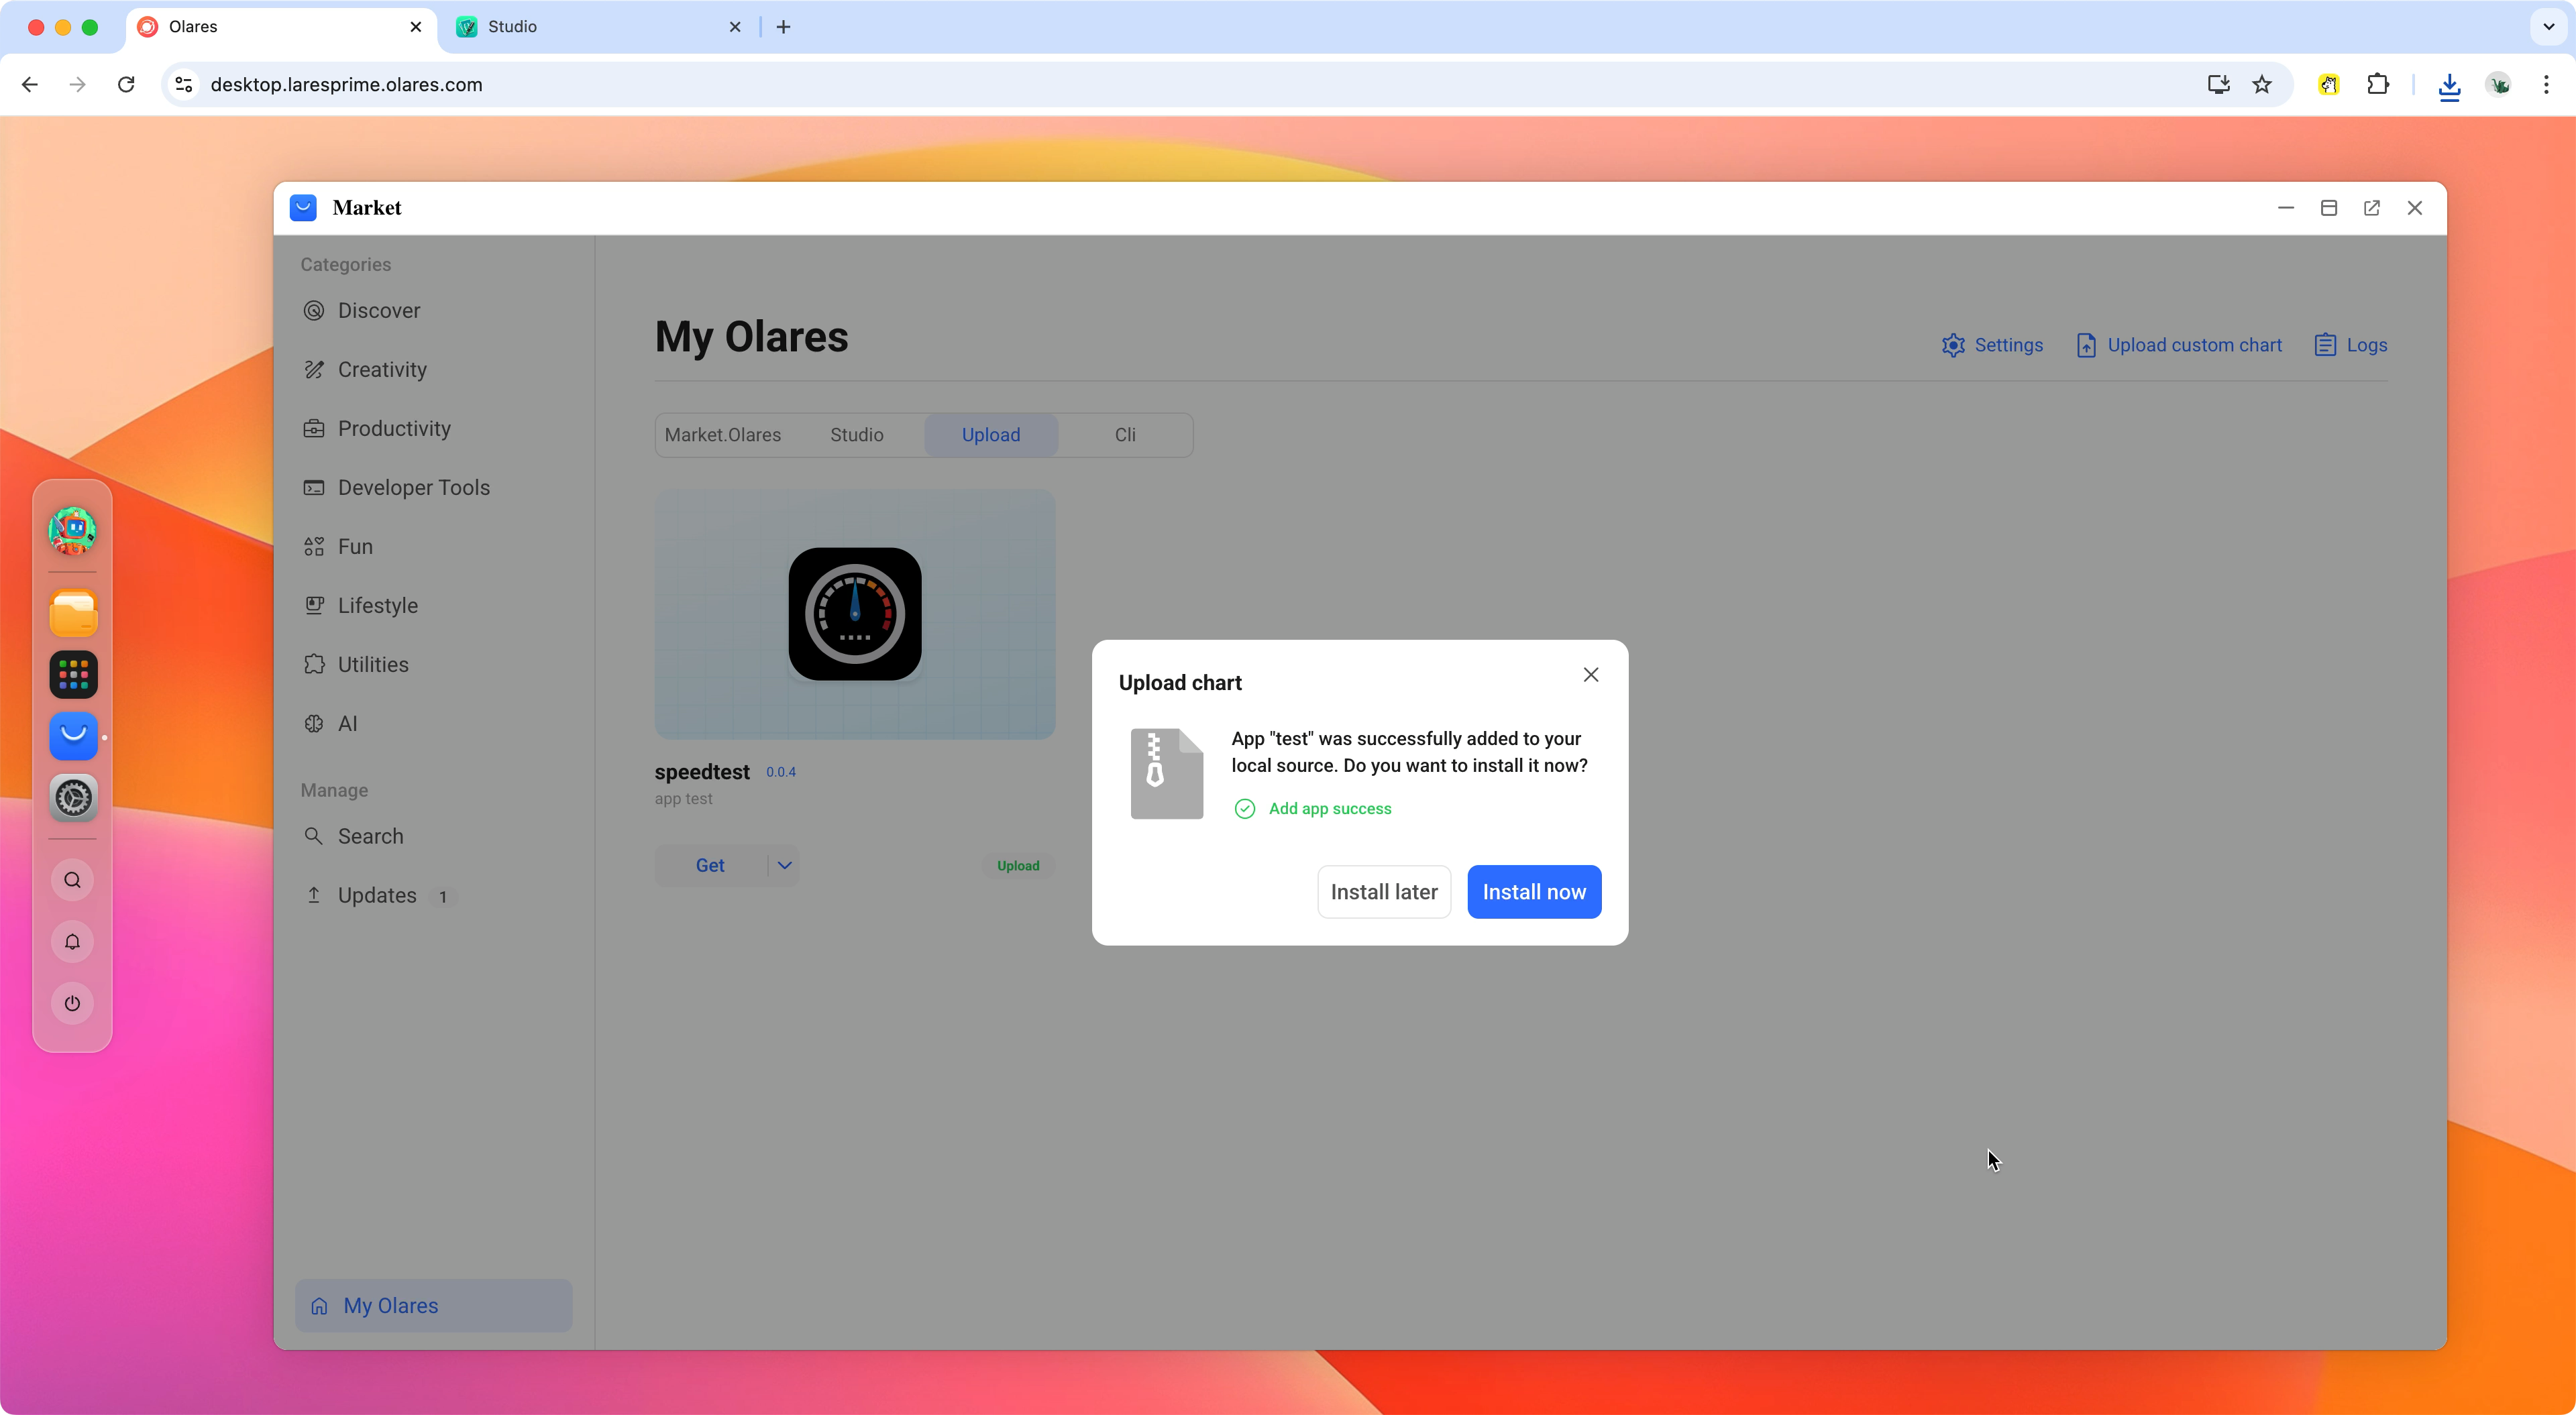Click the speedtest app thumbnail
Image resolution: width=2576 pixels, height=1415 pixels.
854,613
